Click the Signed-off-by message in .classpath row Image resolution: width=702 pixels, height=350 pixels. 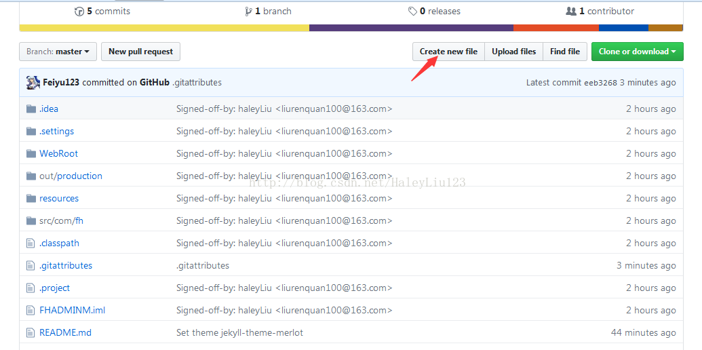[284, 243]
